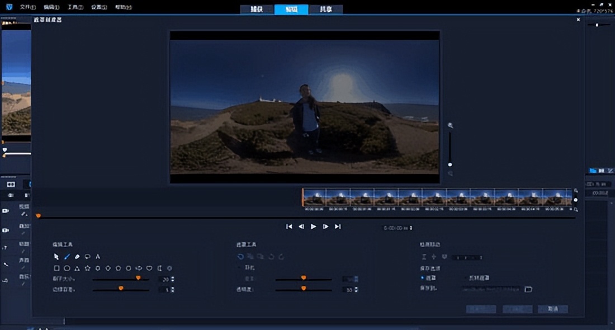
Task: Select the mask brush tool
Action: pos(67,257)
